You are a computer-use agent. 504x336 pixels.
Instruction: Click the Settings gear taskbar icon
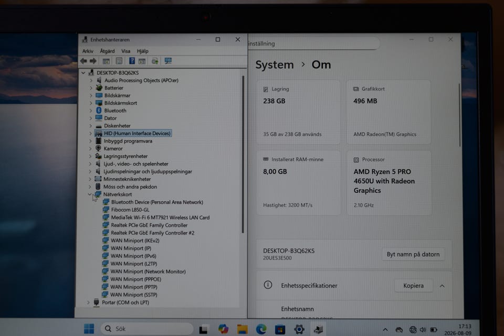tap(299, 329)
